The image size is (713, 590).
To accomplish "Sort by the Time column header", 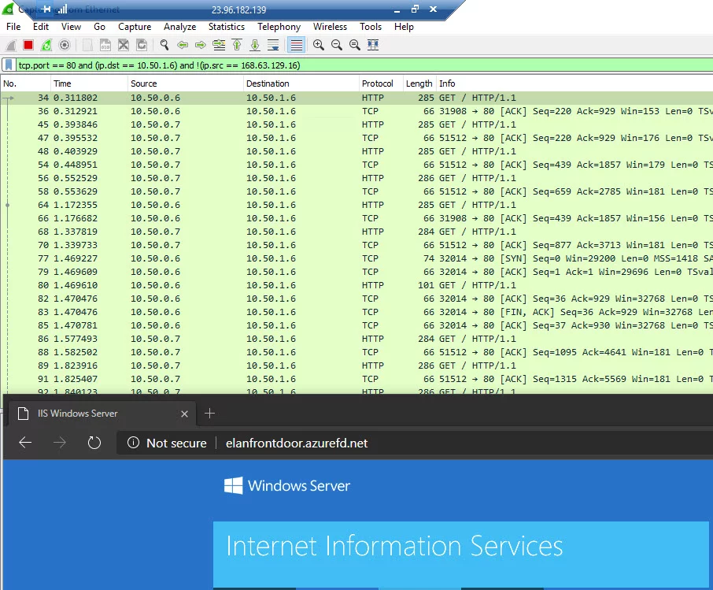I will coord(89,83).
